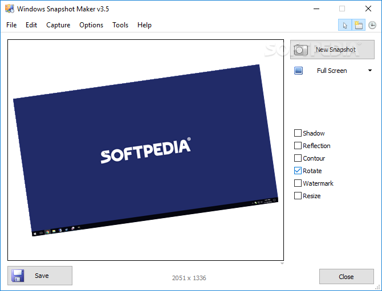Uncheck the Rotate checkbox
382x291 pixels.
(298, 171)
